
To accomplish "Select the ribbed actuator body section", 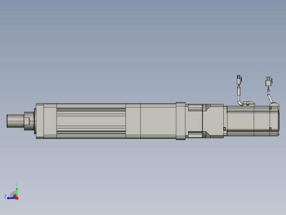I will pyautogui.click(x=91, y=121).
